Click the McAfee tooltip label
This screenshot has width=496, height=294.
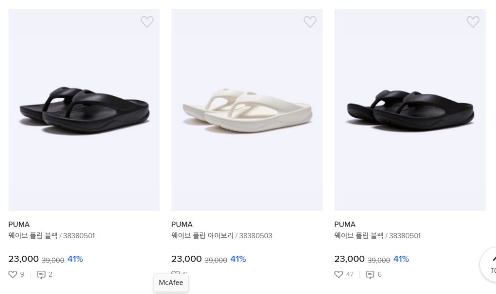171,283
